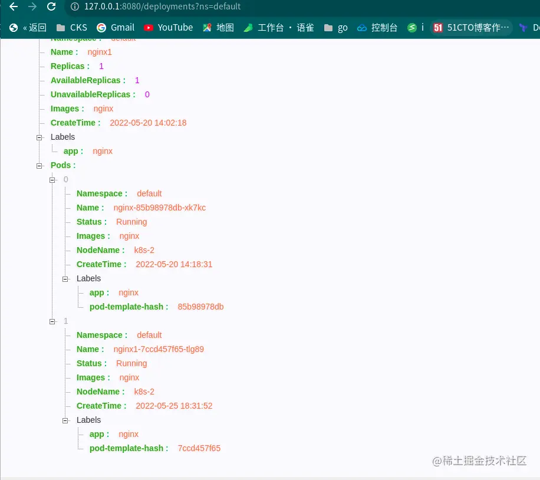Collapse Labels under pod nginx-85b98978db-xk7kc
Image resolution: width=540 pixels, height=480 pixels.
[65, 279]
